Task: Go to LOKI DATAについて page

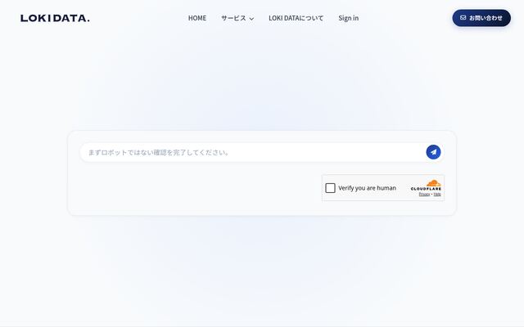Action: click(x=296, y=18)
